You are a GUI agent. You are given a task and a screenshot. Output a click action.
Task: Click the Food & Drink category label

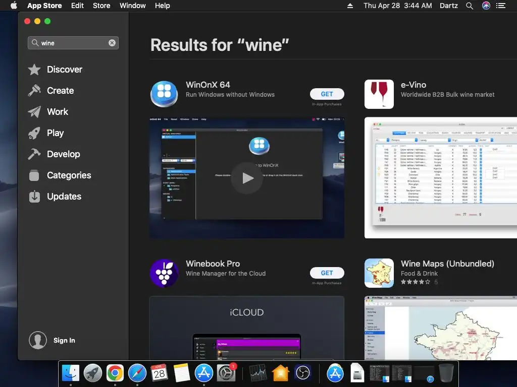pos(420,274)
